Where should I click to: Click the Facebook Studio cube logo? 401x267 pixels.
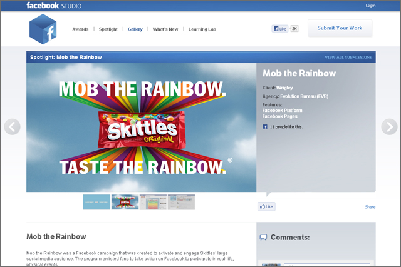43,29
